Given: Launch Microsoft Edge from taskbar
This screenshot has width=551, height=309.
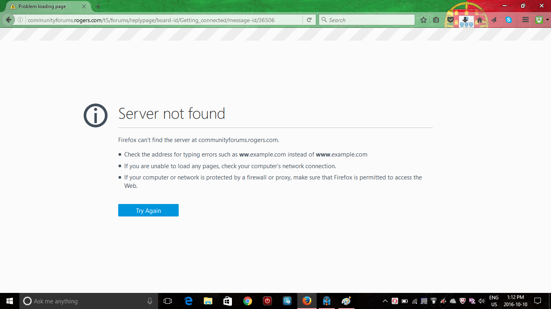Looking at the screenshot, I should click(x=188, y=301).
